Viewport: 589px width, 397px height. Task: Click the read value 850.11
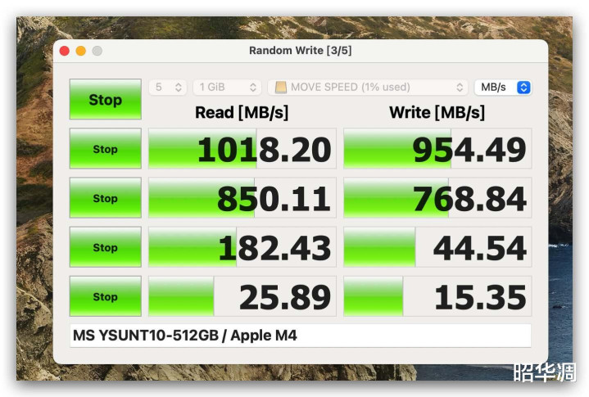point(242,198)
